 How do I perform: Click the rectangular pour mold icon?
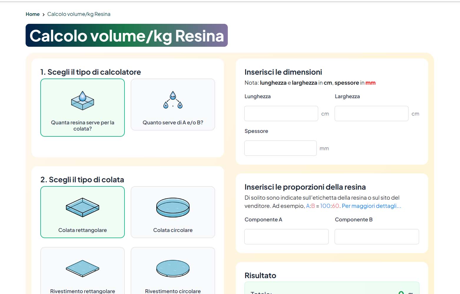(82, 207)
